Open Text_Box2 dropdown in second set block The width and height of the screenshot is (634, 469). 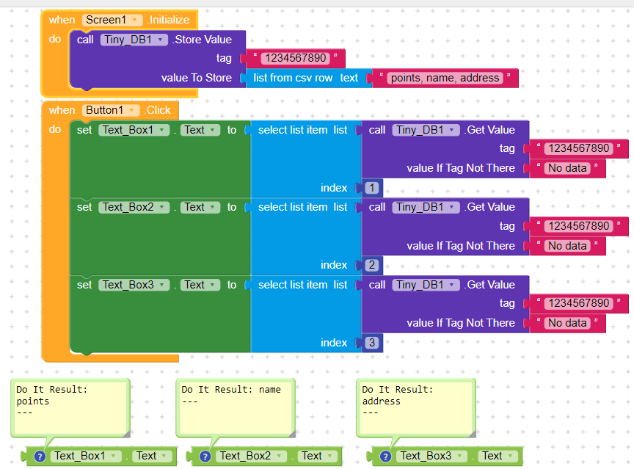click(x=134, y=207)
